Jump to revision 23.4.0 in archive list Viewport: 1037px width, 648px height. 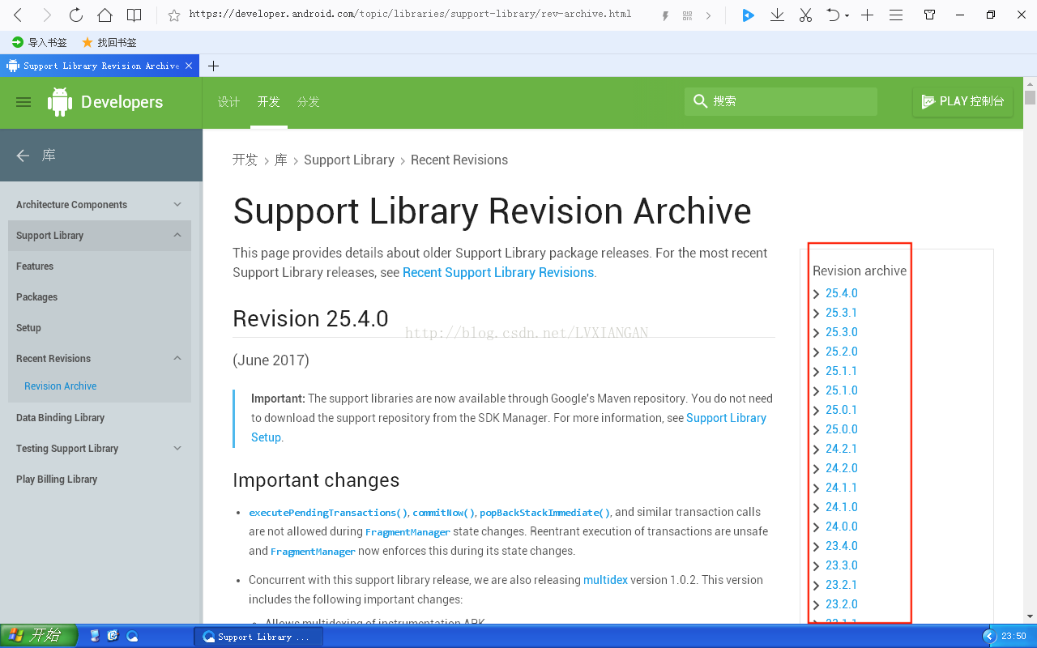(841, 546)
